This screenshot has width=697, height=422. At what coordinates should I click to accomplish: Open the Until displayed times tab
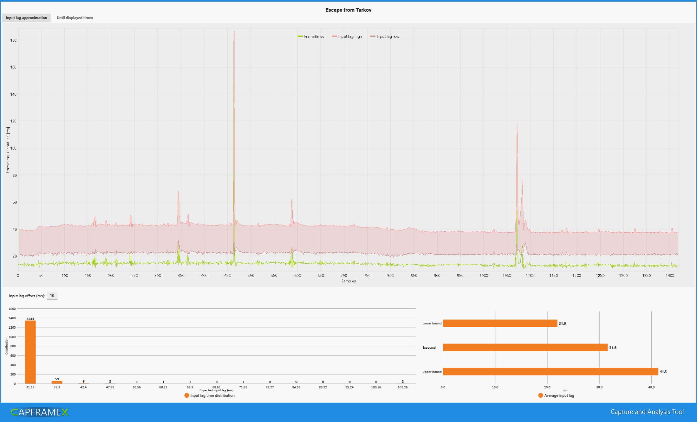[75, 18]
